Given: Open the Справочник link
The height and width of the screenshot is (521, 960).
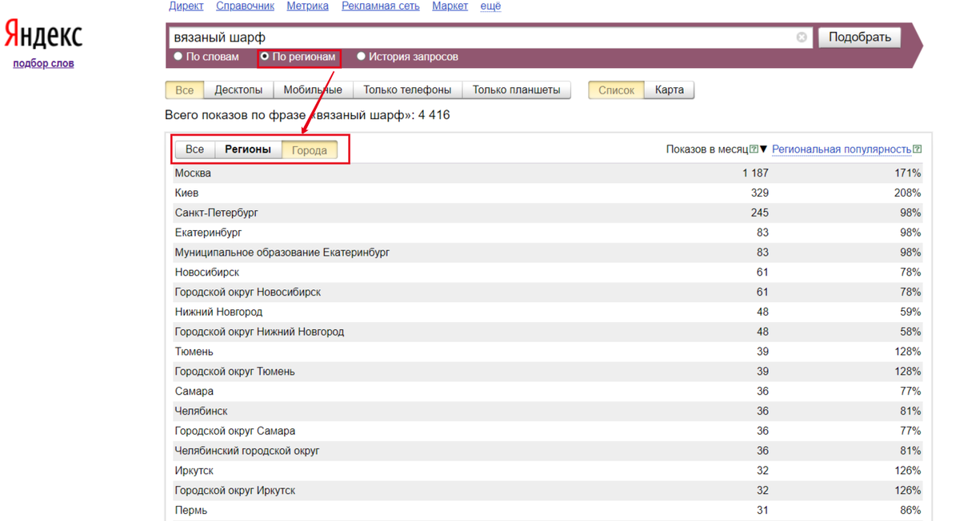Looking at the screenshot, I should pos(245,6).
